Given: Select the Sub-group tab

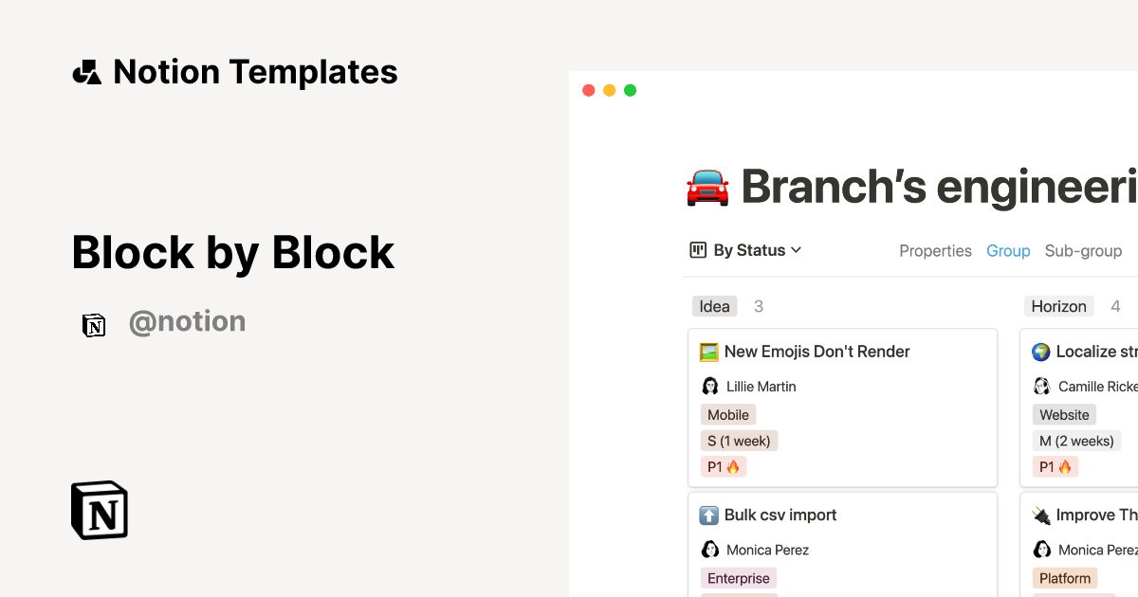Looking at the screenshot, I should click(1083, 250).
